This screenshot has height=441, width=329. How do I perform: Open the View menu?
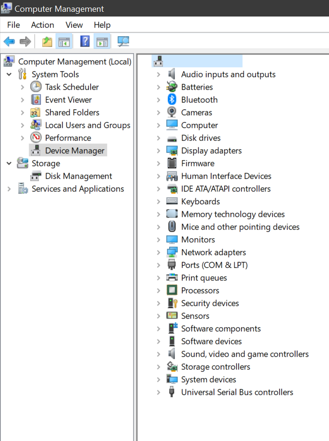pos(74,25)
